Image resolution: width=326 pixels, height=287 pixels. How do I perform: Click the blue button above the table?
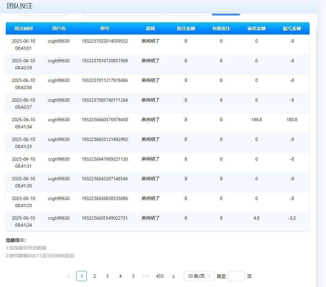[x=226, y=14]
